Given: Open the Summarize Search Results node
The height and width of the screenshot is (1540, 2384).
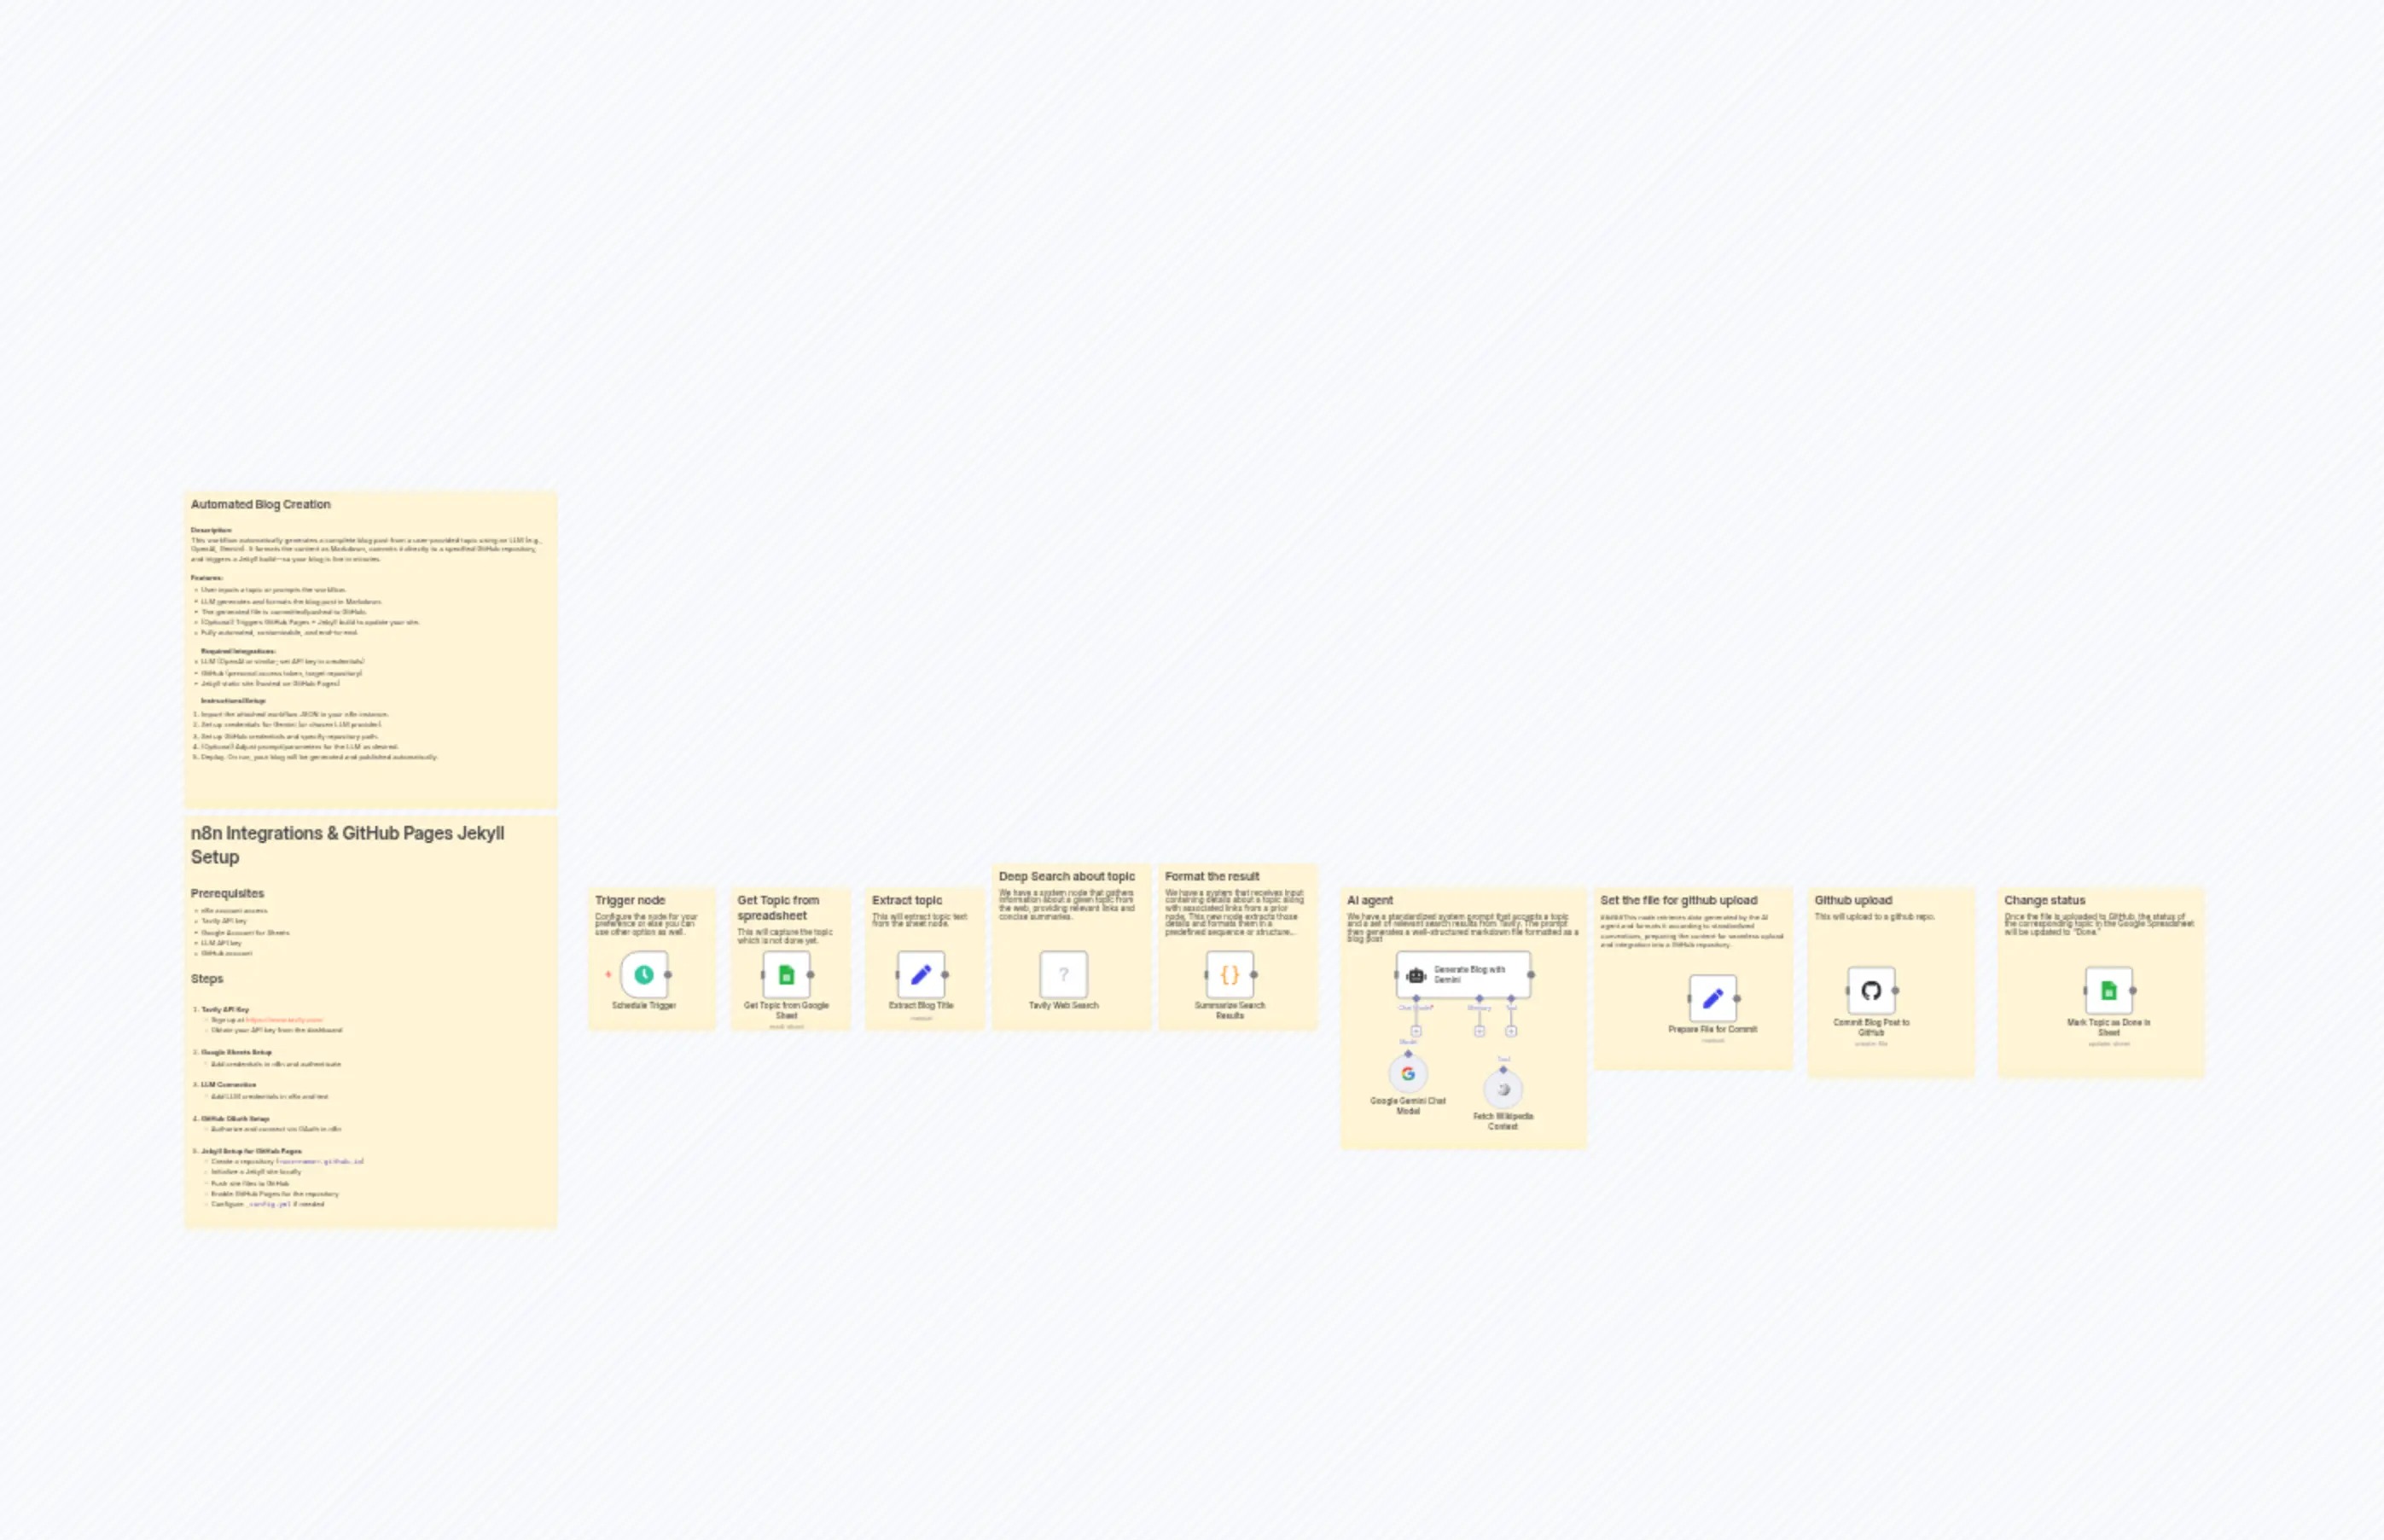Looking at the screenshot, I should pos(1231,976).
